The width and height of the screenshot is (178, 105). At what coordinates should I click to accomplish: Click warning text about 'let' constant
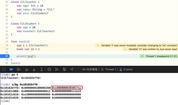pyautogui.click(x=139, y=46)
